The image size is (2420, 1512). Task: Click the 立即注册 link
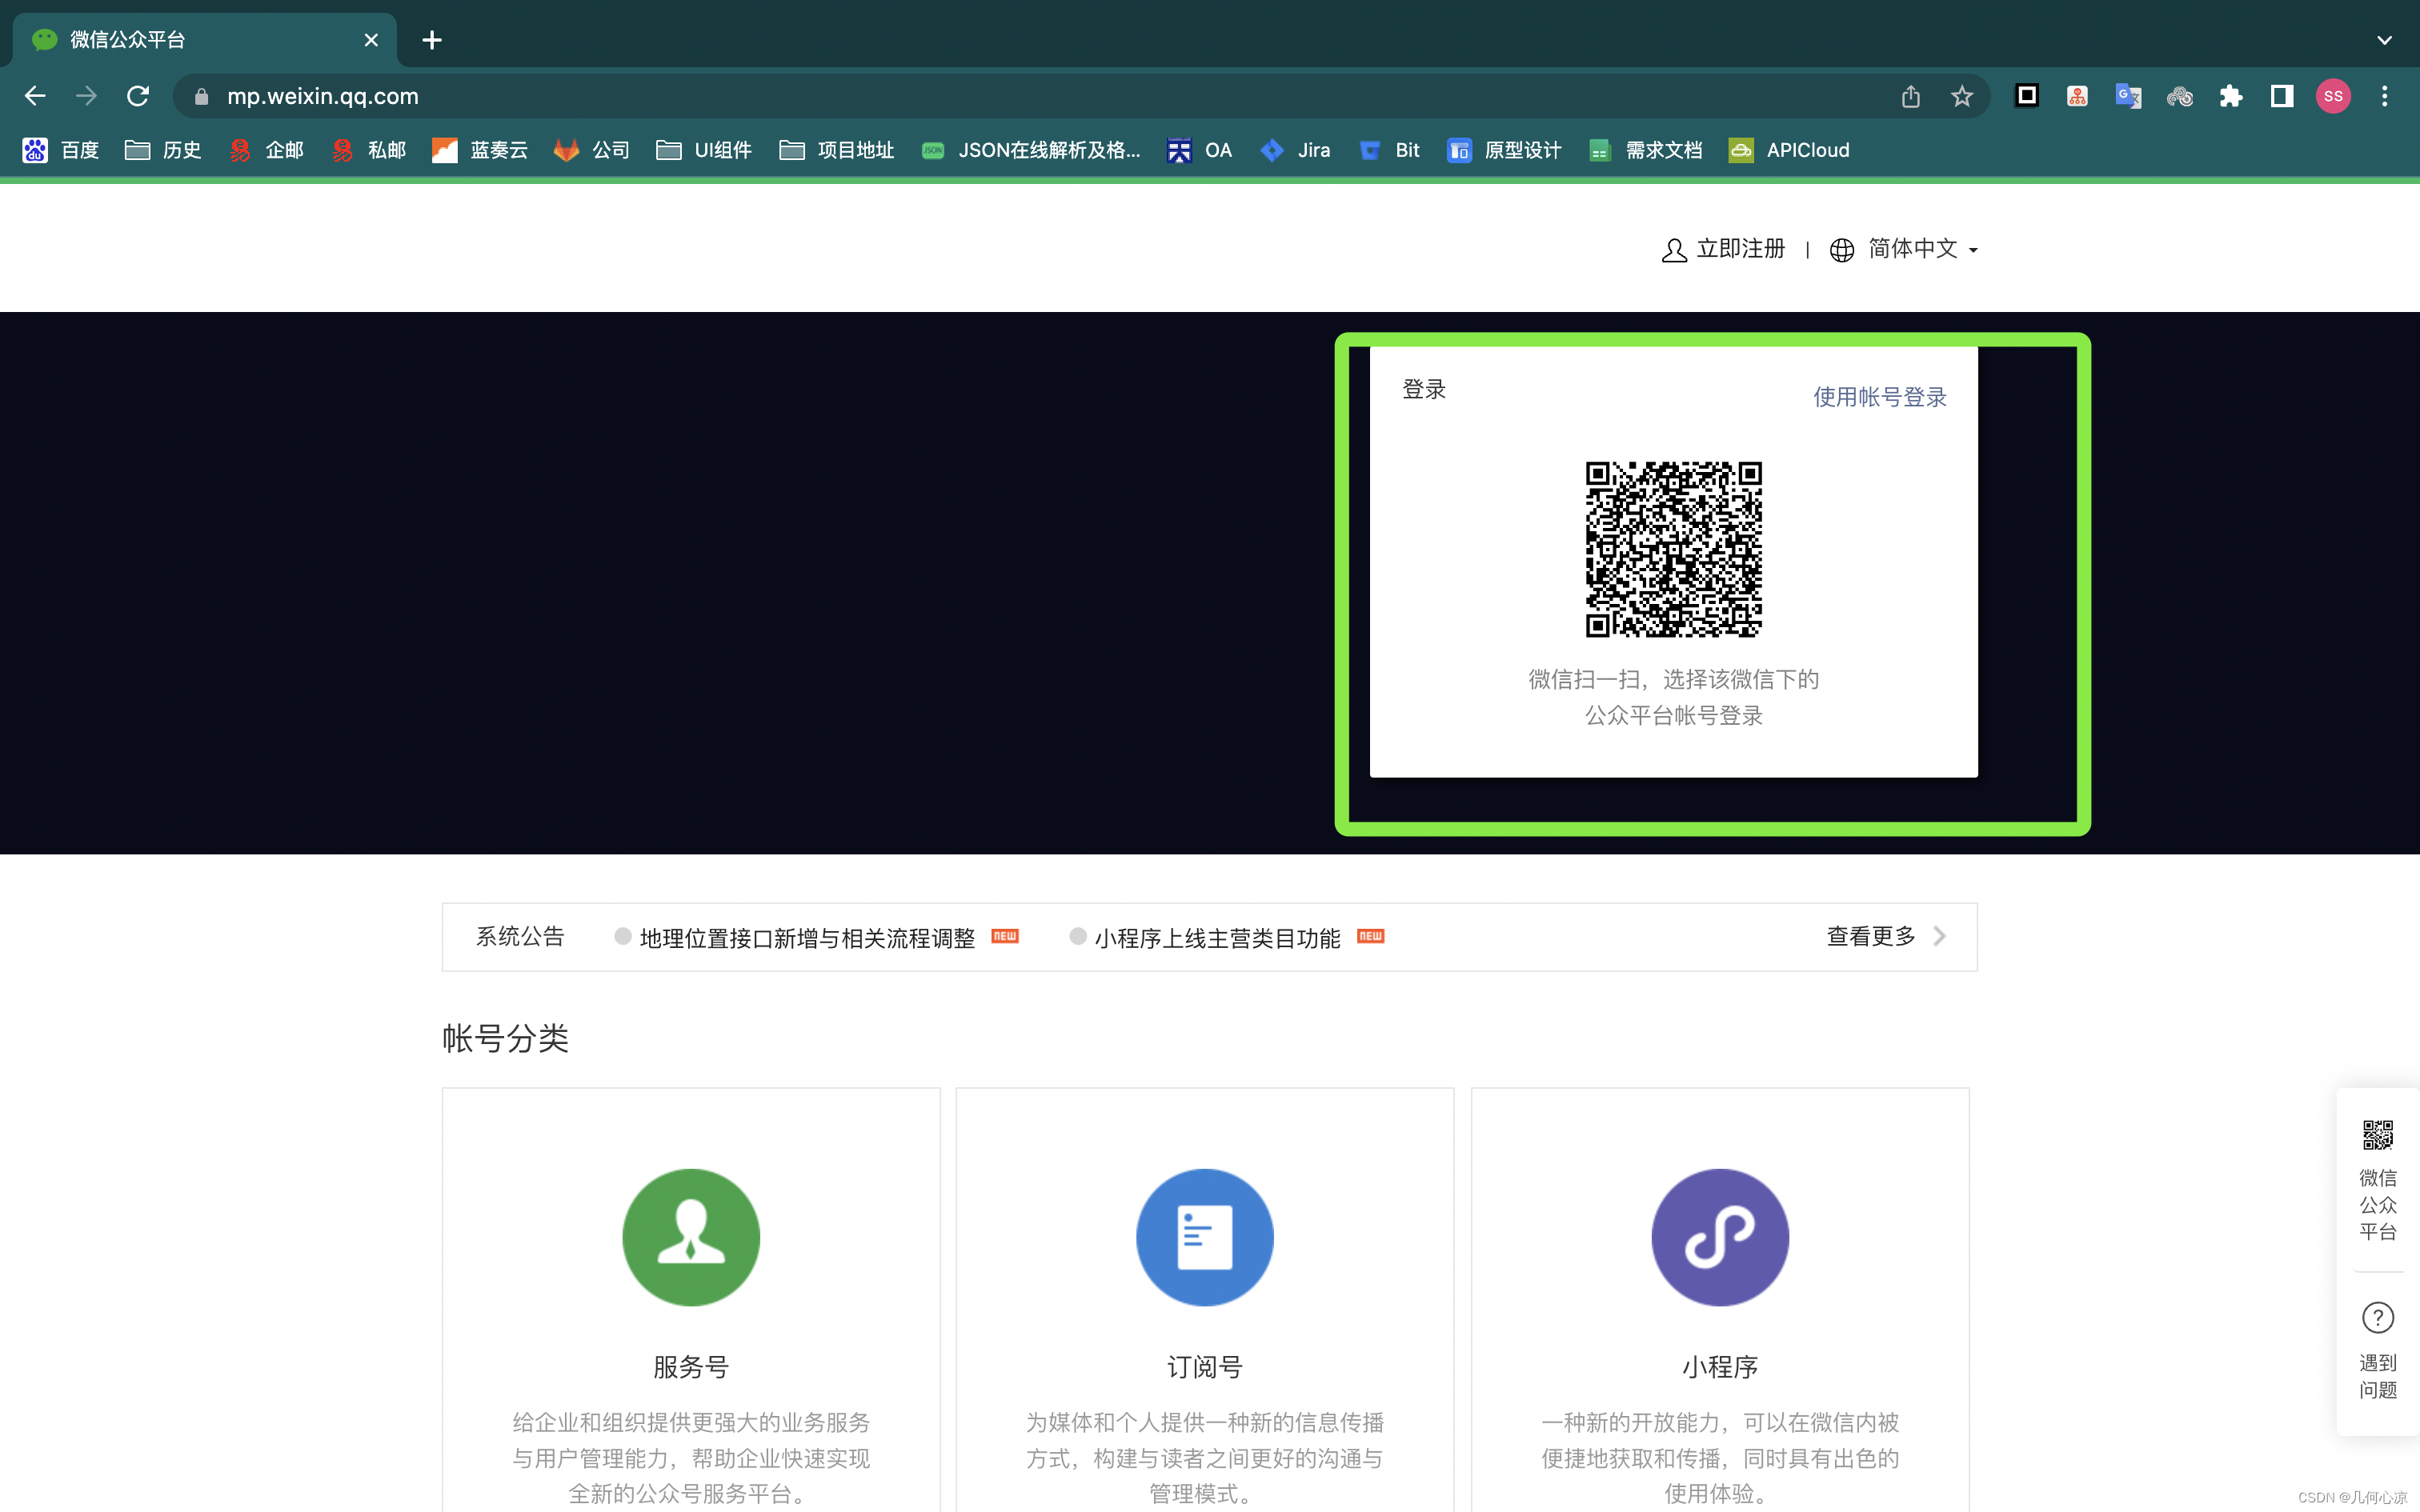pyautogui.click(x=1741, y=249)
